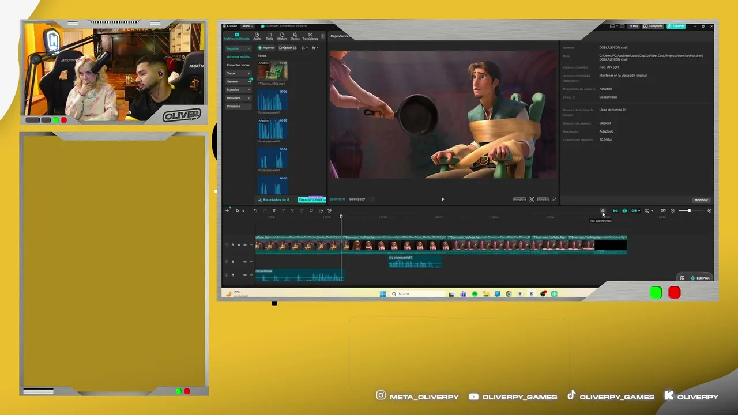Open Dreamina in the sidebar
Screen dimensions: 738x415
(x=238, y=106)
